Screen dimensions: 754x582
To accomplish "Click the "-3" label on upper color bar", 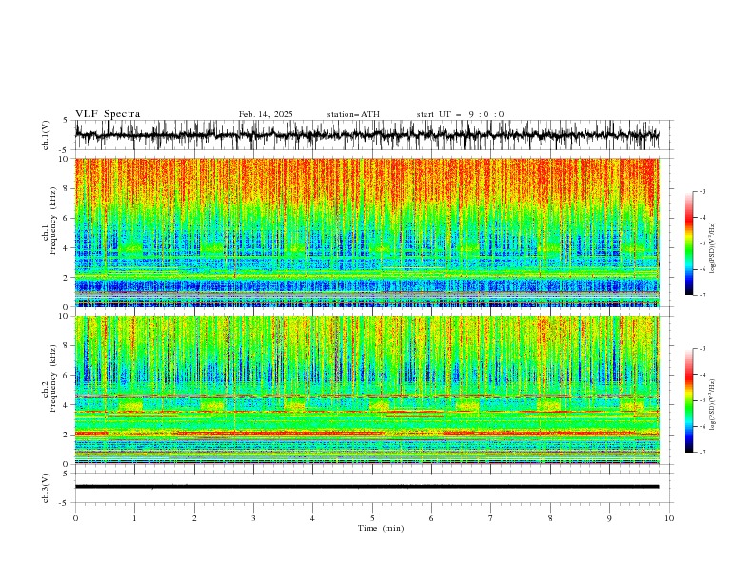I will 702,192.
